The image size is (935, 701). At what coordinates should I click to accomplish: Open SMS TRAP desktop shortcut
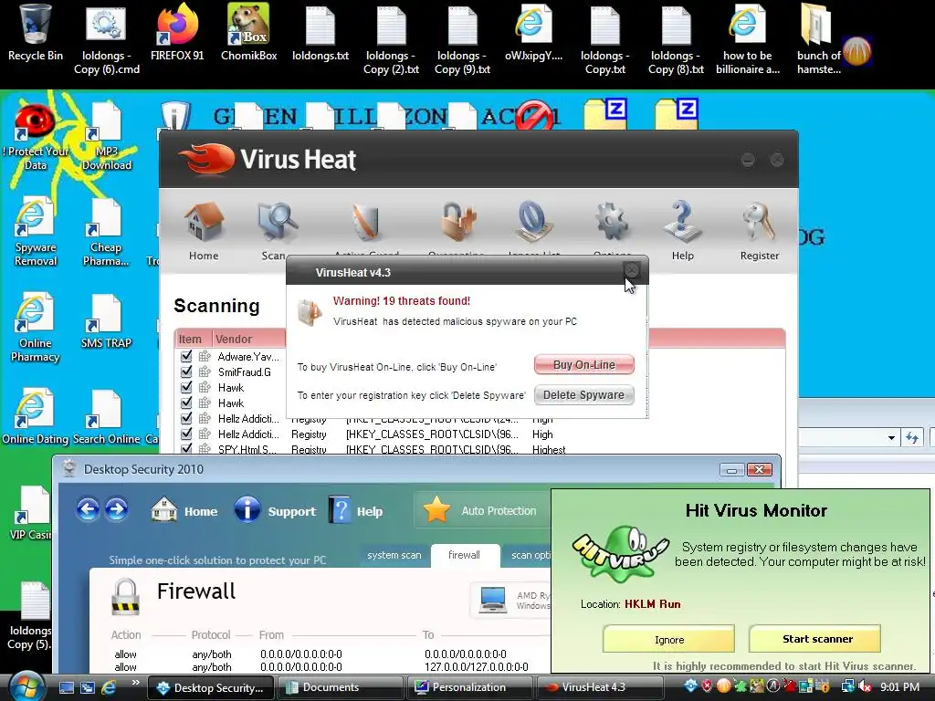tap(106, 322)
